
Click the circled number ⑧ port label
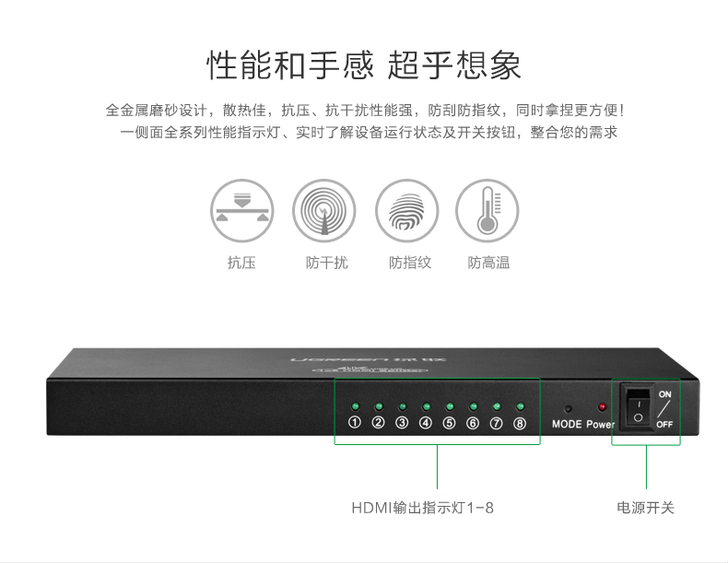click(x=520, y=423)
